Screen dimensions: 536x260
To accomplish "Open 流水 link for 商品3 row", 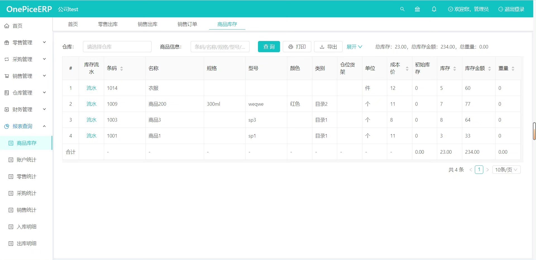I will [x=91, y=120].
